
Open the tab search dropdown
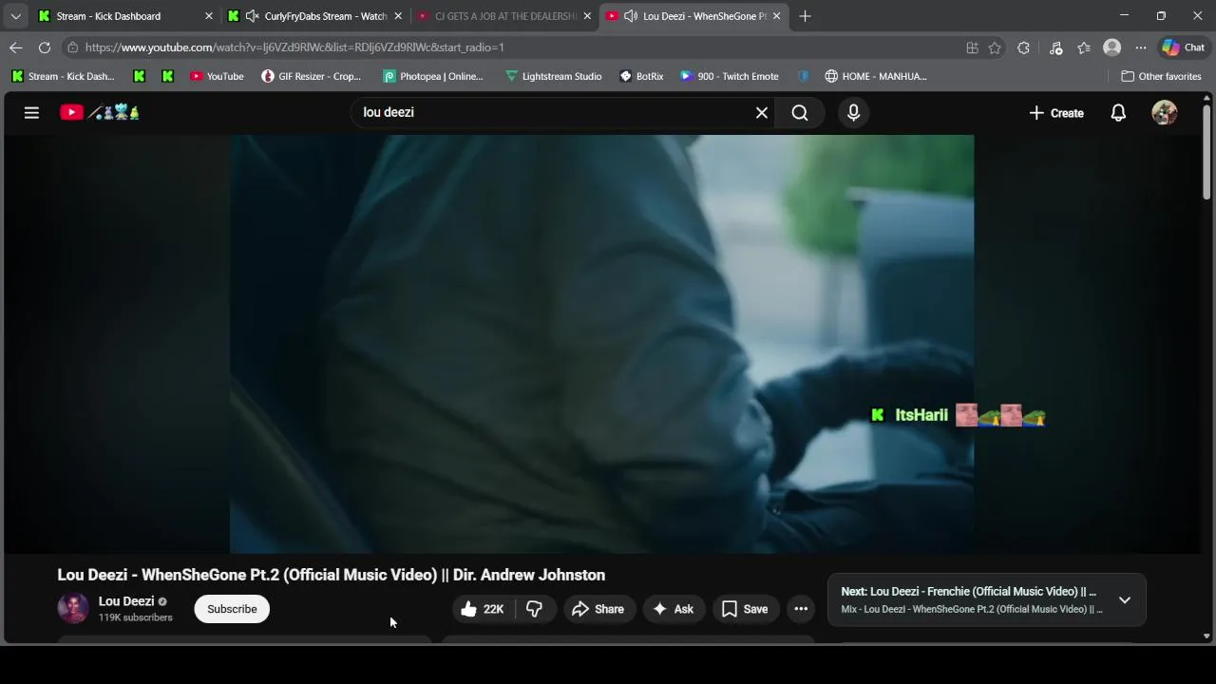tap(15, 16)
